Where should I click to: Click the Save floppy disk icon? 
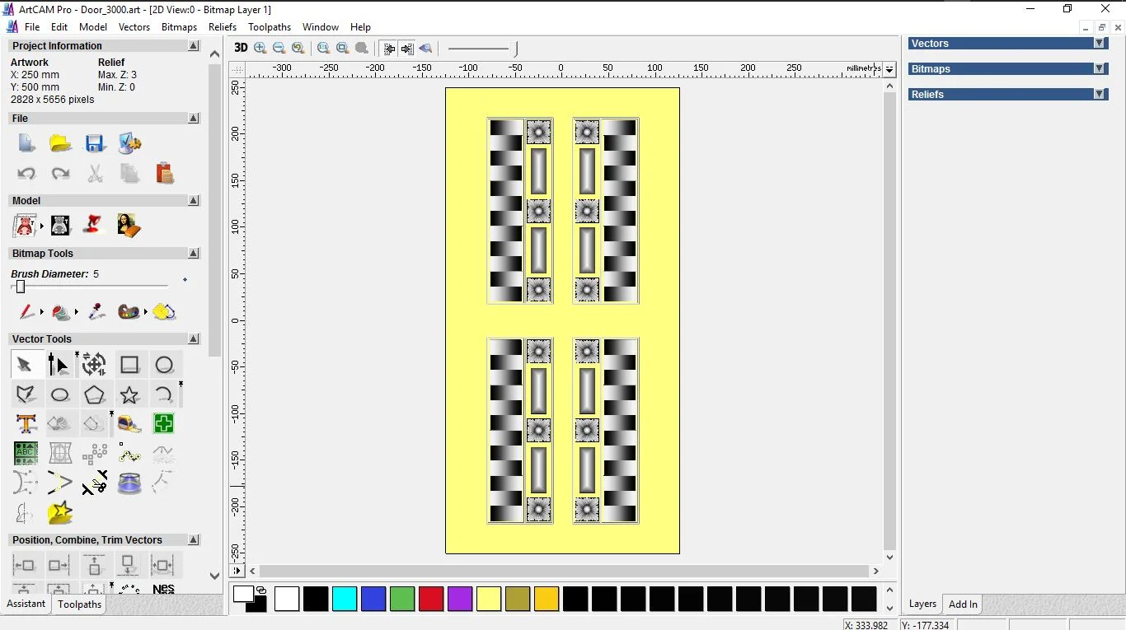pos(95,144)
